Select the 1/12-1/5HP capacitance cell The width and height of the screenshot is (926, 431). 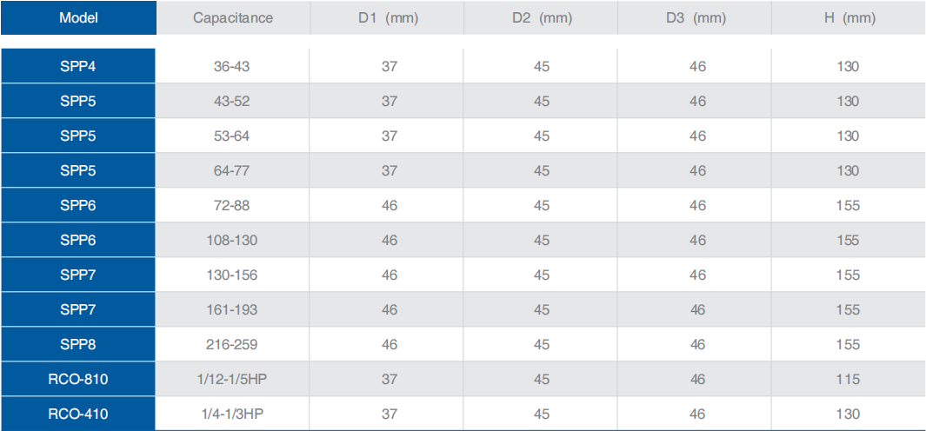[x=231, y=379]
